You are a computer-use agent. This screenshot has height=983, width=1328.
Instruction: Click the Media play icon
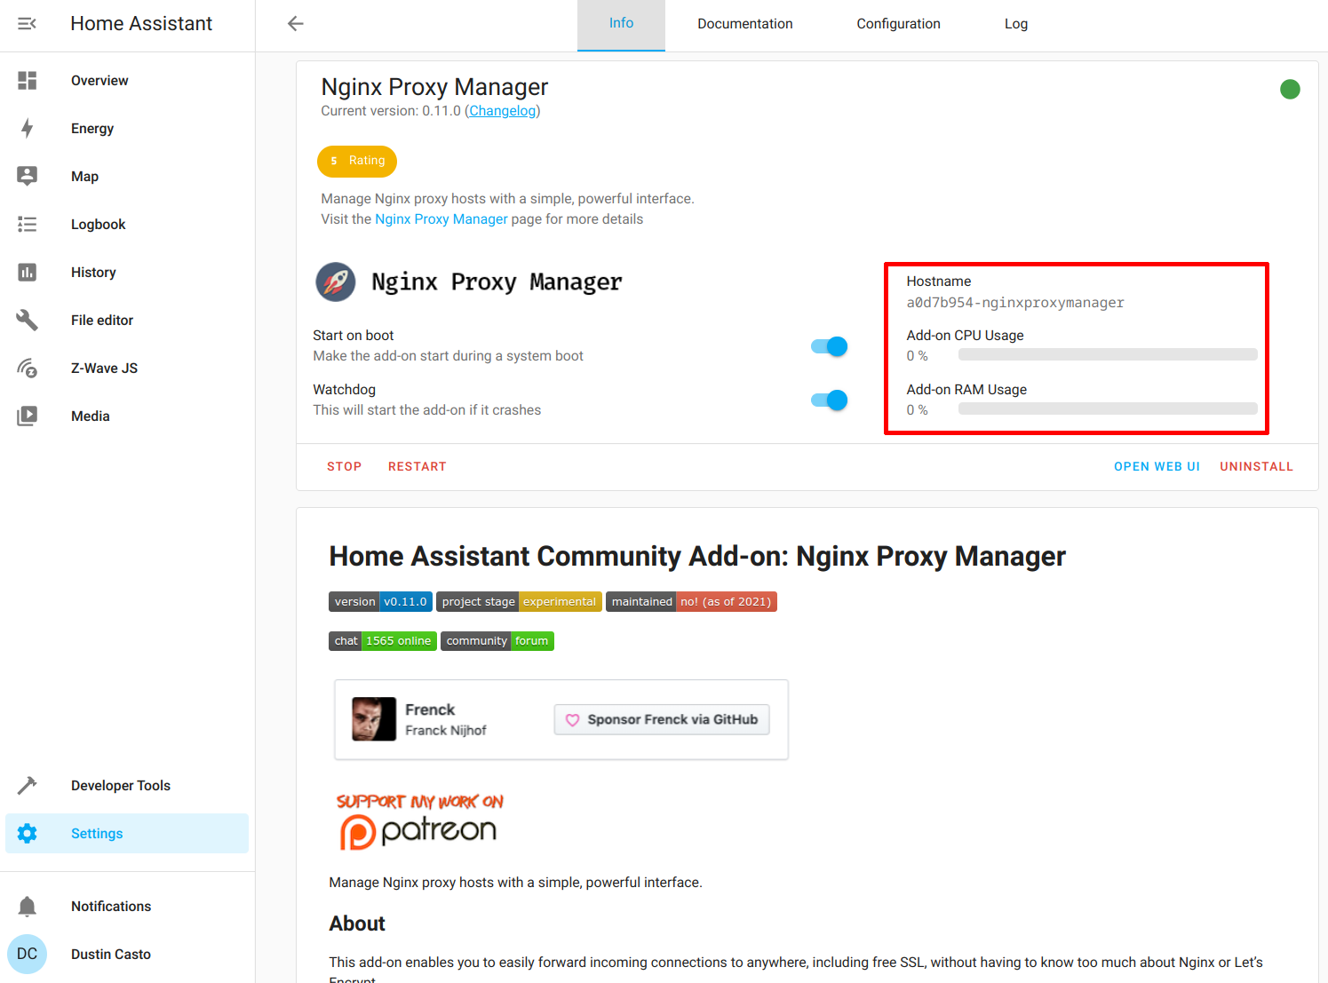tap(28, 416)
